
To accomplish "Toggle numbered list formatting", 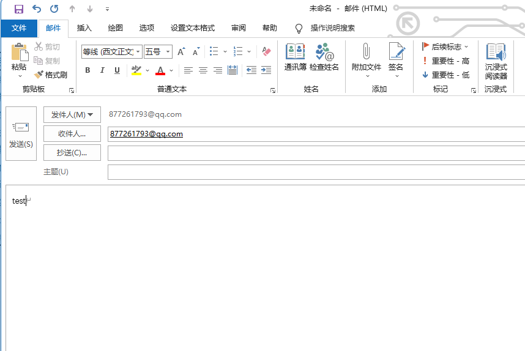I will pyautogui.click(x=238, y=51).
